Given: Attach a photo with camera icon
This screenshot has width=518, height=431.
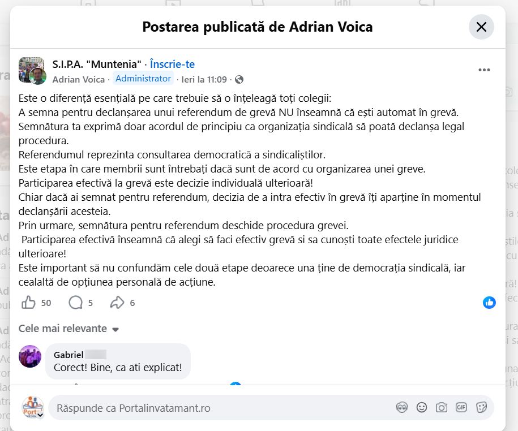Looking at the screenshot, I should click(442, 407).
